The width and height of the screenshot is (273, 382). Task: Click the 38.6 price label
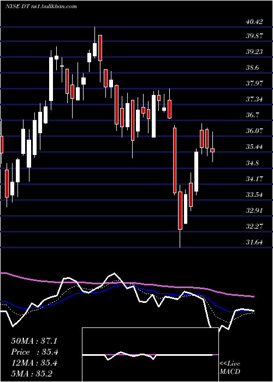[x=252, y=68]
